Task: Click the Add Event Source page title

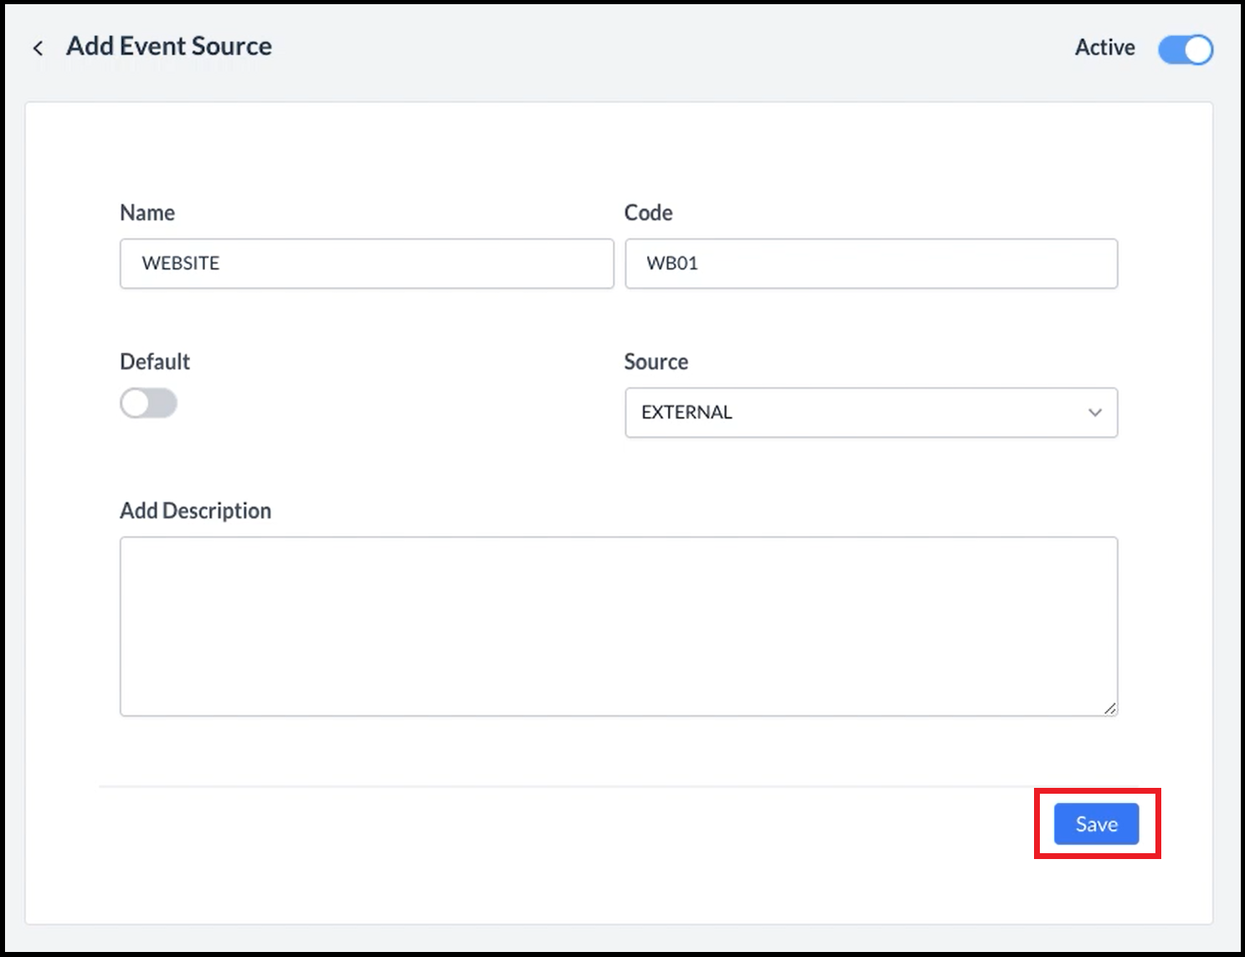Action: (169, 47)
